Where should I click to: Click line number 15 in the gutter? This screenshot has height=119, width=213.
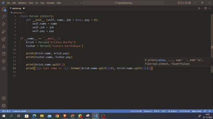[14, 68]
